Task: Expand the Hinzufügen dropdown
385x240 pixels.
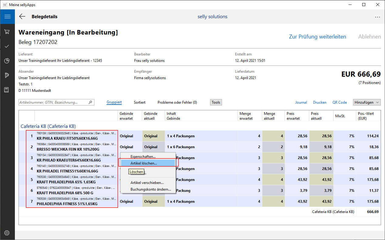Action: coord(366,102)
